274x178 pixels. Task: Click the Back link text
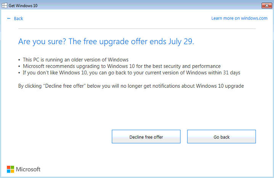18,19
